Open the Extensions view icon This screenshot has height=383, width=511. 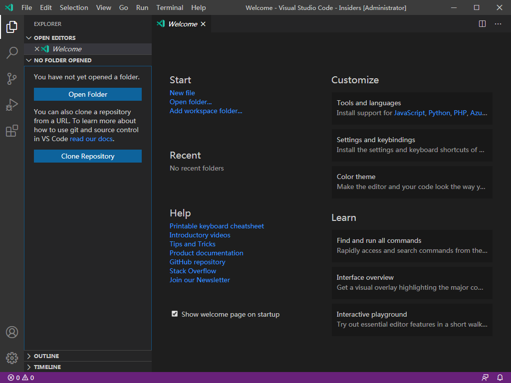coord(12,131)
